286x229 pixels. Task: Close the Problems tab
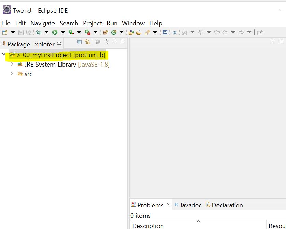tap(168, 204)
